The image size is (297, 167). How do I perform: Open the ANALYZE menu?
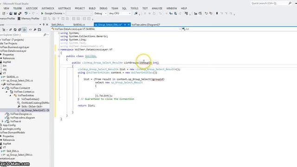tap(157, 8)
